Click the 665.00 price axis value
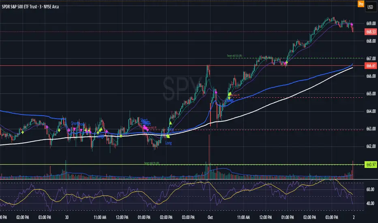Image resolution: width=378 pixels, height=223 pixels. coord(371,94)
